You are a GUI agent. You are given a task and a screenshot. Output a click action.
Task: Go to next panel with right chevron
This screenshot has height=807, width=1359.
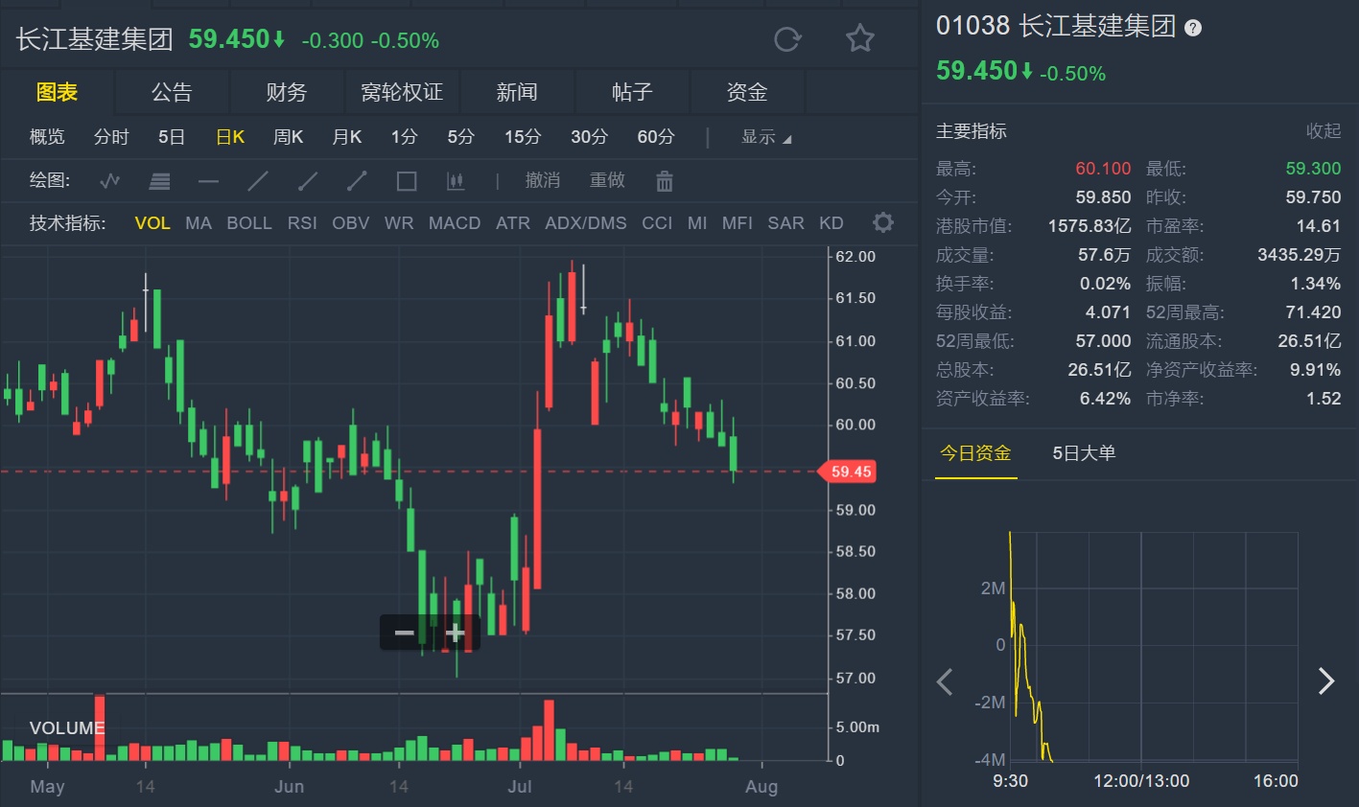1326,680
